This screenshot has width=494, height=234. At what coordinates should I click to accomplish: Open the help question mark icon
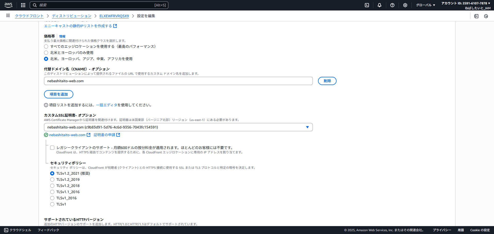[x=392, y=5]
